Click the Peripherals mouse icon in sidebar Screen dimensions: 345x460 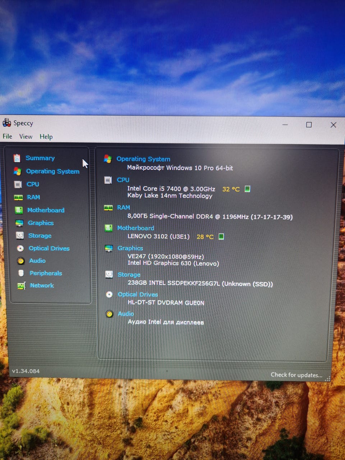(x=21, y=273)
